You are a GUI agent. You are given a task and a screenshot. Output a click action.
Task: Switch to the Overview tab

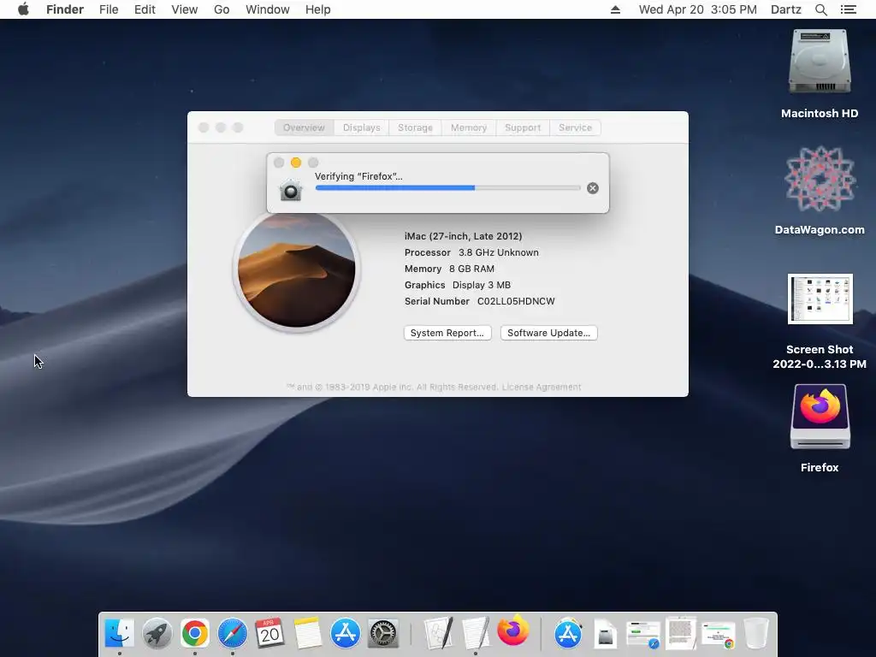[x=304, y=127]
